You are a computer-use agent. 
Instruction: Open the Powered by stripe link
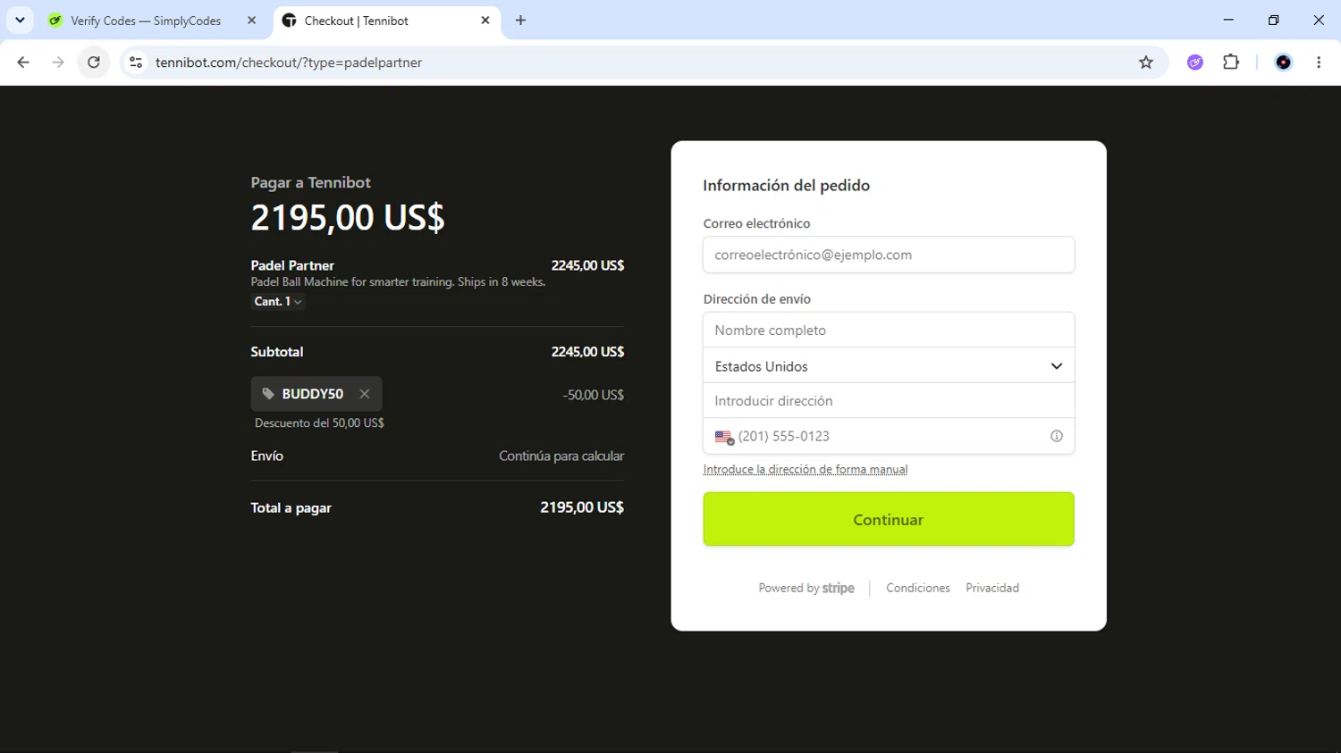(x=806, y=588)
